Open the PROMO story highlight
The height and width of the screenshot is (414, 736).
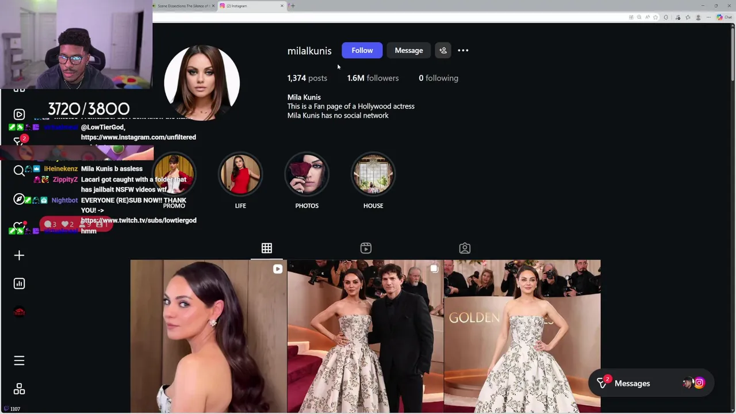pos(174,174)
